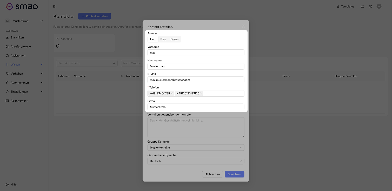Open the Nach Gruppe filter dropdown
This screenshot has height=191, width=392.
pos(132,63)
